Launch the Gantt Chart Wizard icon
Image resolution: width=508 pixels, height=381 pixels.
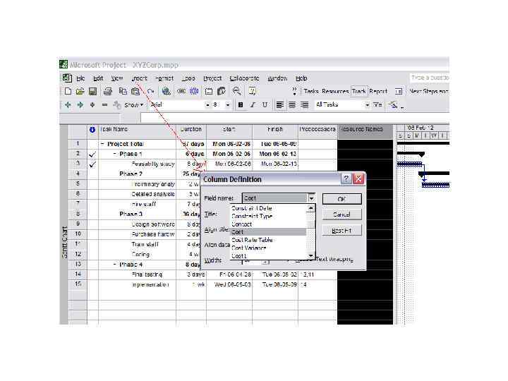[393, 104]
